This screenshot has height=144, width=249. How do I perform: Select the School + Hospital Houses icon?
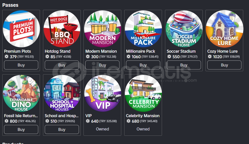tap(62, 93)
